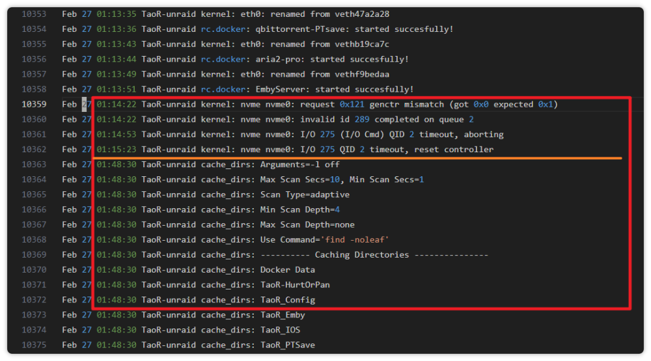This screenshot has width=651, height=361.
Task: Click line number 10359 in the gutter
Action: (34, 104)
